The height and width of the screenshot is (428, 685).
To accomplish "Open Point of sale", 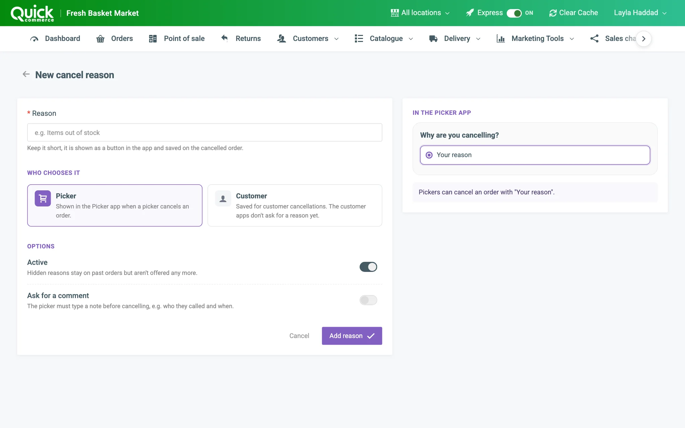I will [177, 39].
